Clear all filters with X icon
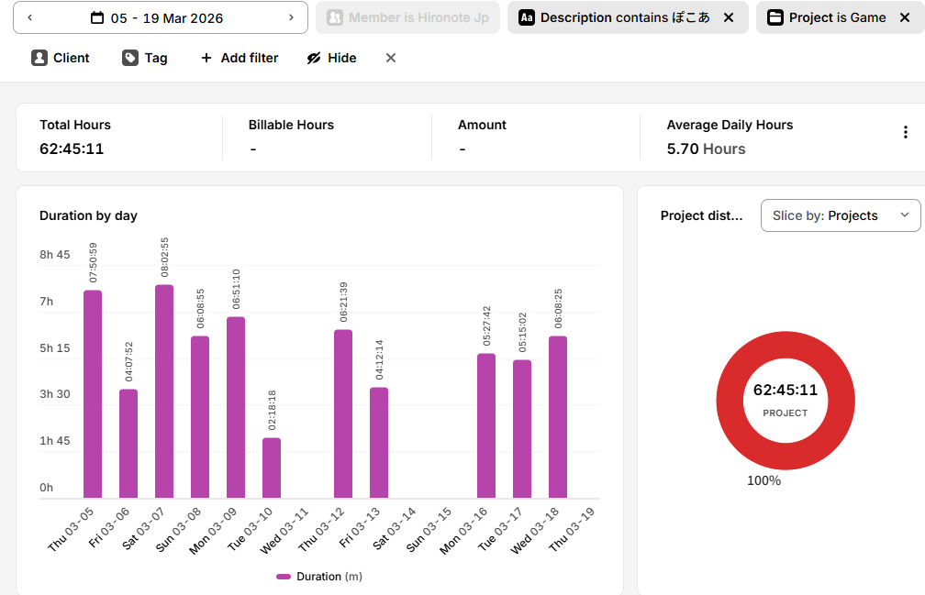This screenshot has height=595, width=925. [x=391, y=58]
